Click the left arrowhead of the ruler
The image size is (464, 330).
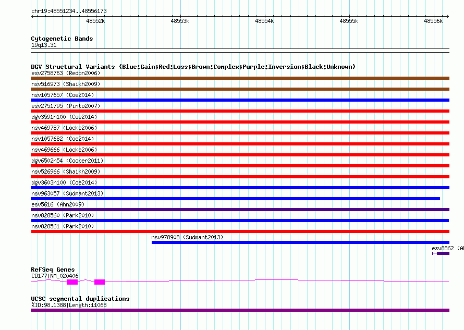click(32, 17)
